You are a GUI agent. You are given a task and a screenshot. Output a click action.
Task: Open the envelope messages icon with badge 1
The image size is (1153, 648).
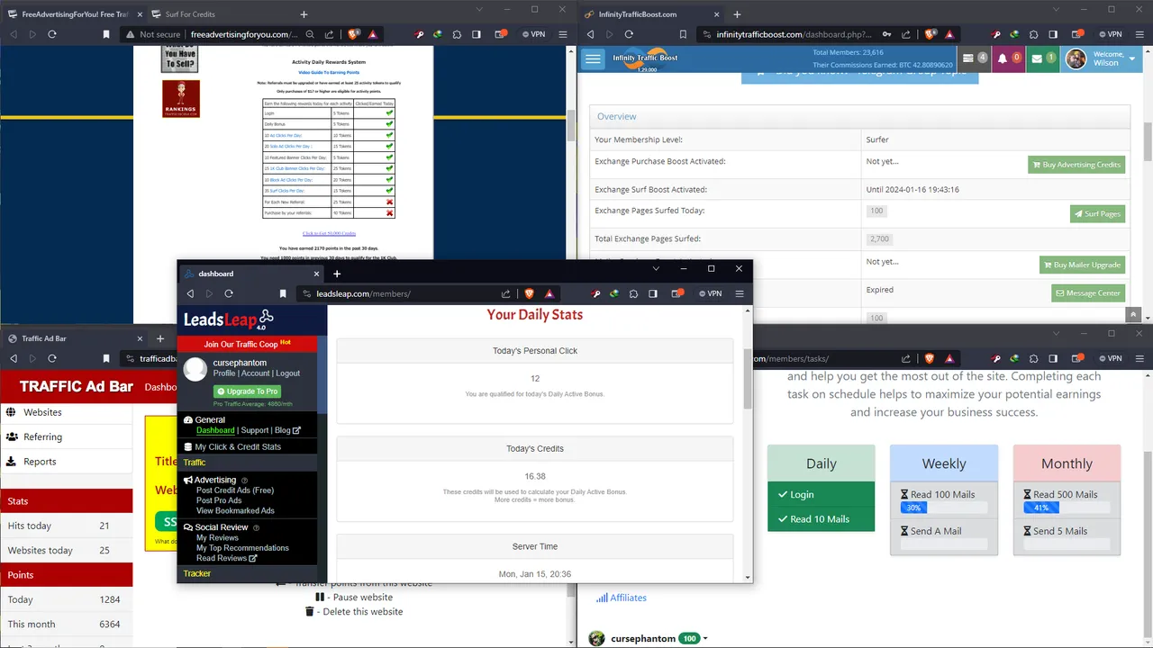pos(1043,58)
